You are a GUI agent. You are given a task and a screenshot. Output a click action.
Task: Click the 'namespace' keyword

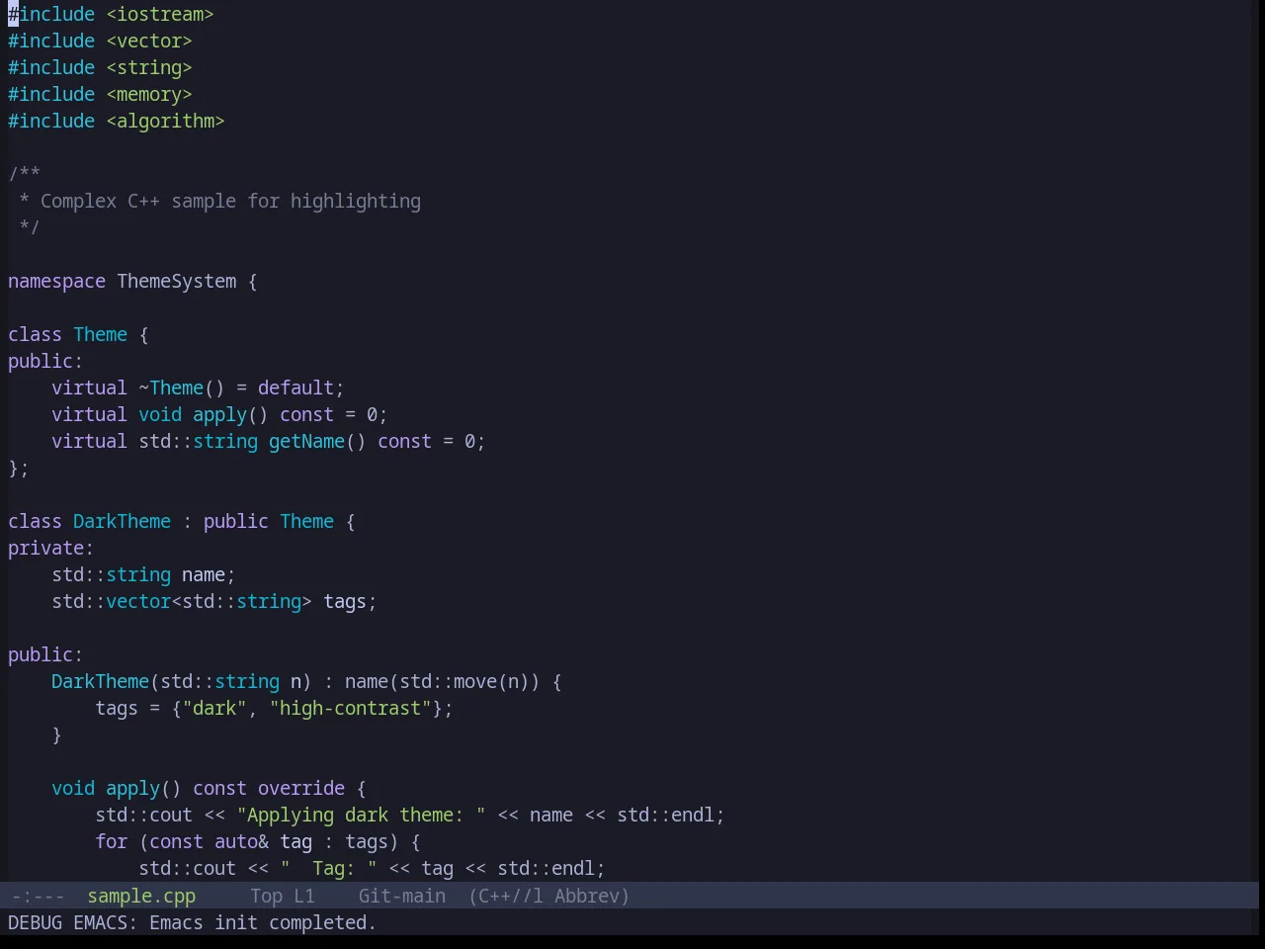(x=56, y=281)
